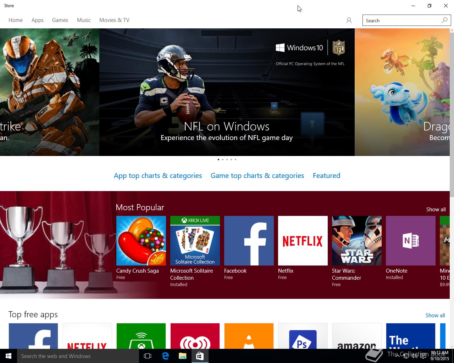Click the search magnifier icon
This screenshot has height=363, width=454.
tap(444, 20)
